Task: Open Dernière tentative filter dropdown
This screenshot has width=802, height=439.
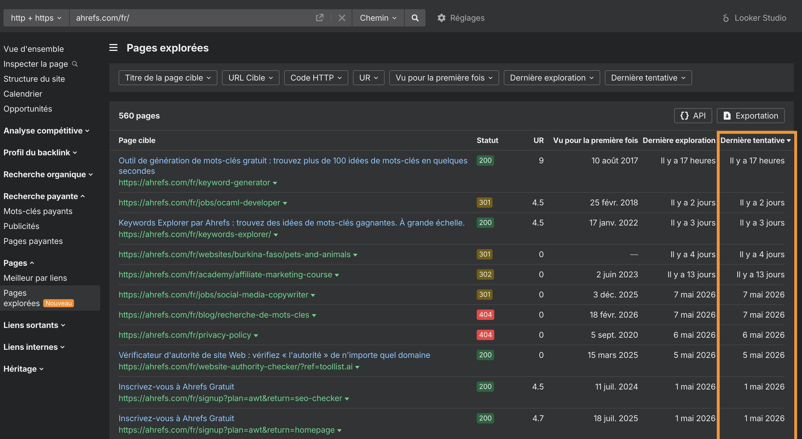Action: (648, 77)
